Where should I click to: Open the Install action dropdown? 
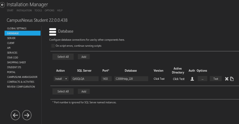pyautogui.click(x=61, y=79)
